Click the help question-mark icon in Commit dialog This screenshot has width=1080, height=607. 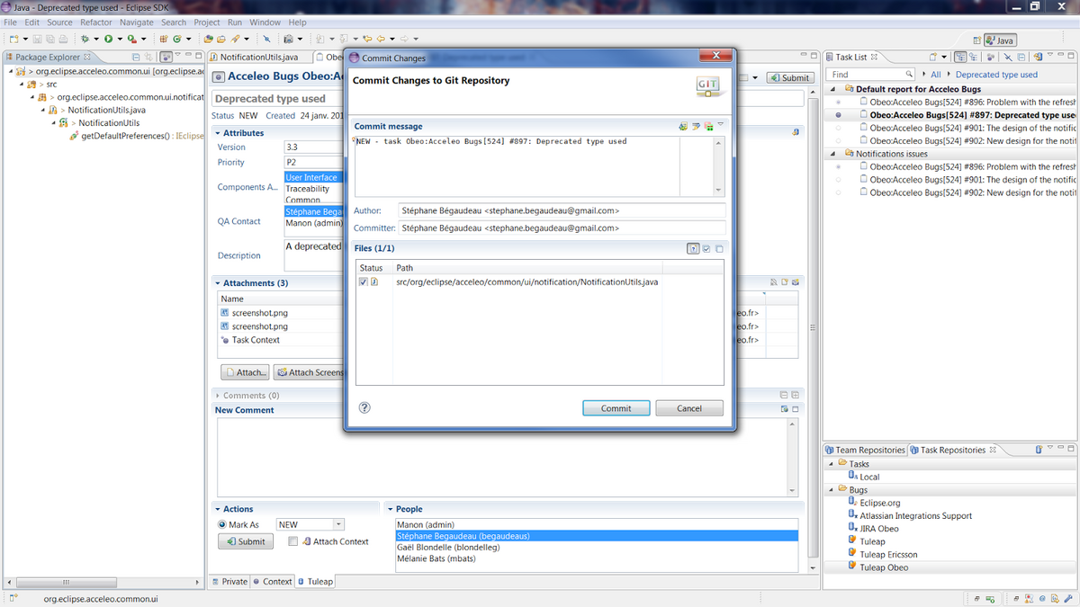tap(364, 407)
